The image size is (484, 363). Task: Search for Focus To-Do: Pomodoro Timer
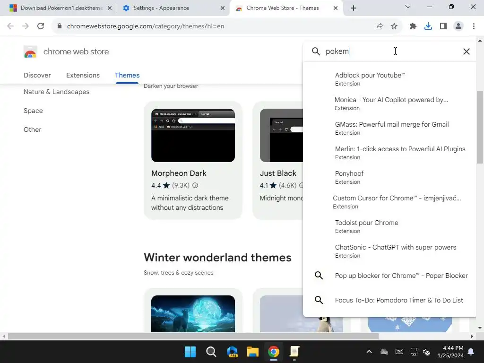(399, 300)
